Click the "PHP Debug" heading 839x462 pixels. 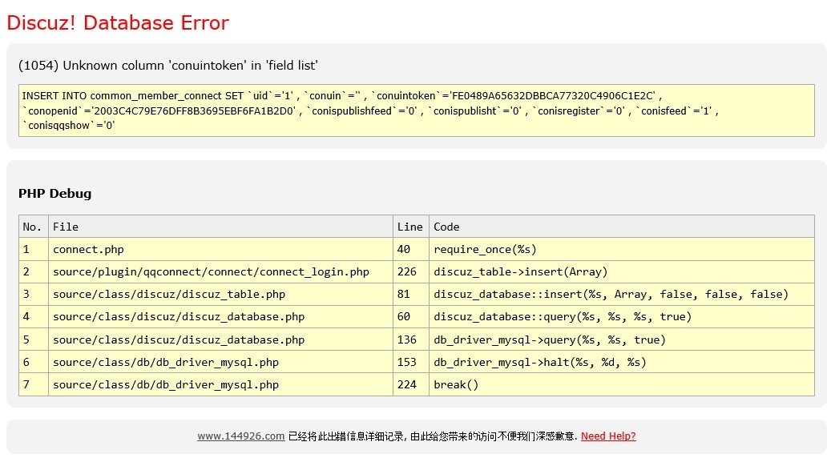(55, 193)
